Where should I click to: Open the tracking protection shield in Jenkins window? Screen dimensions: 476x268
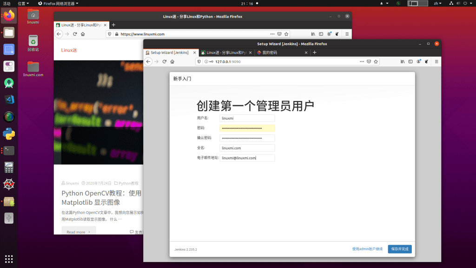pyautogui.click(x=199, y=61)
